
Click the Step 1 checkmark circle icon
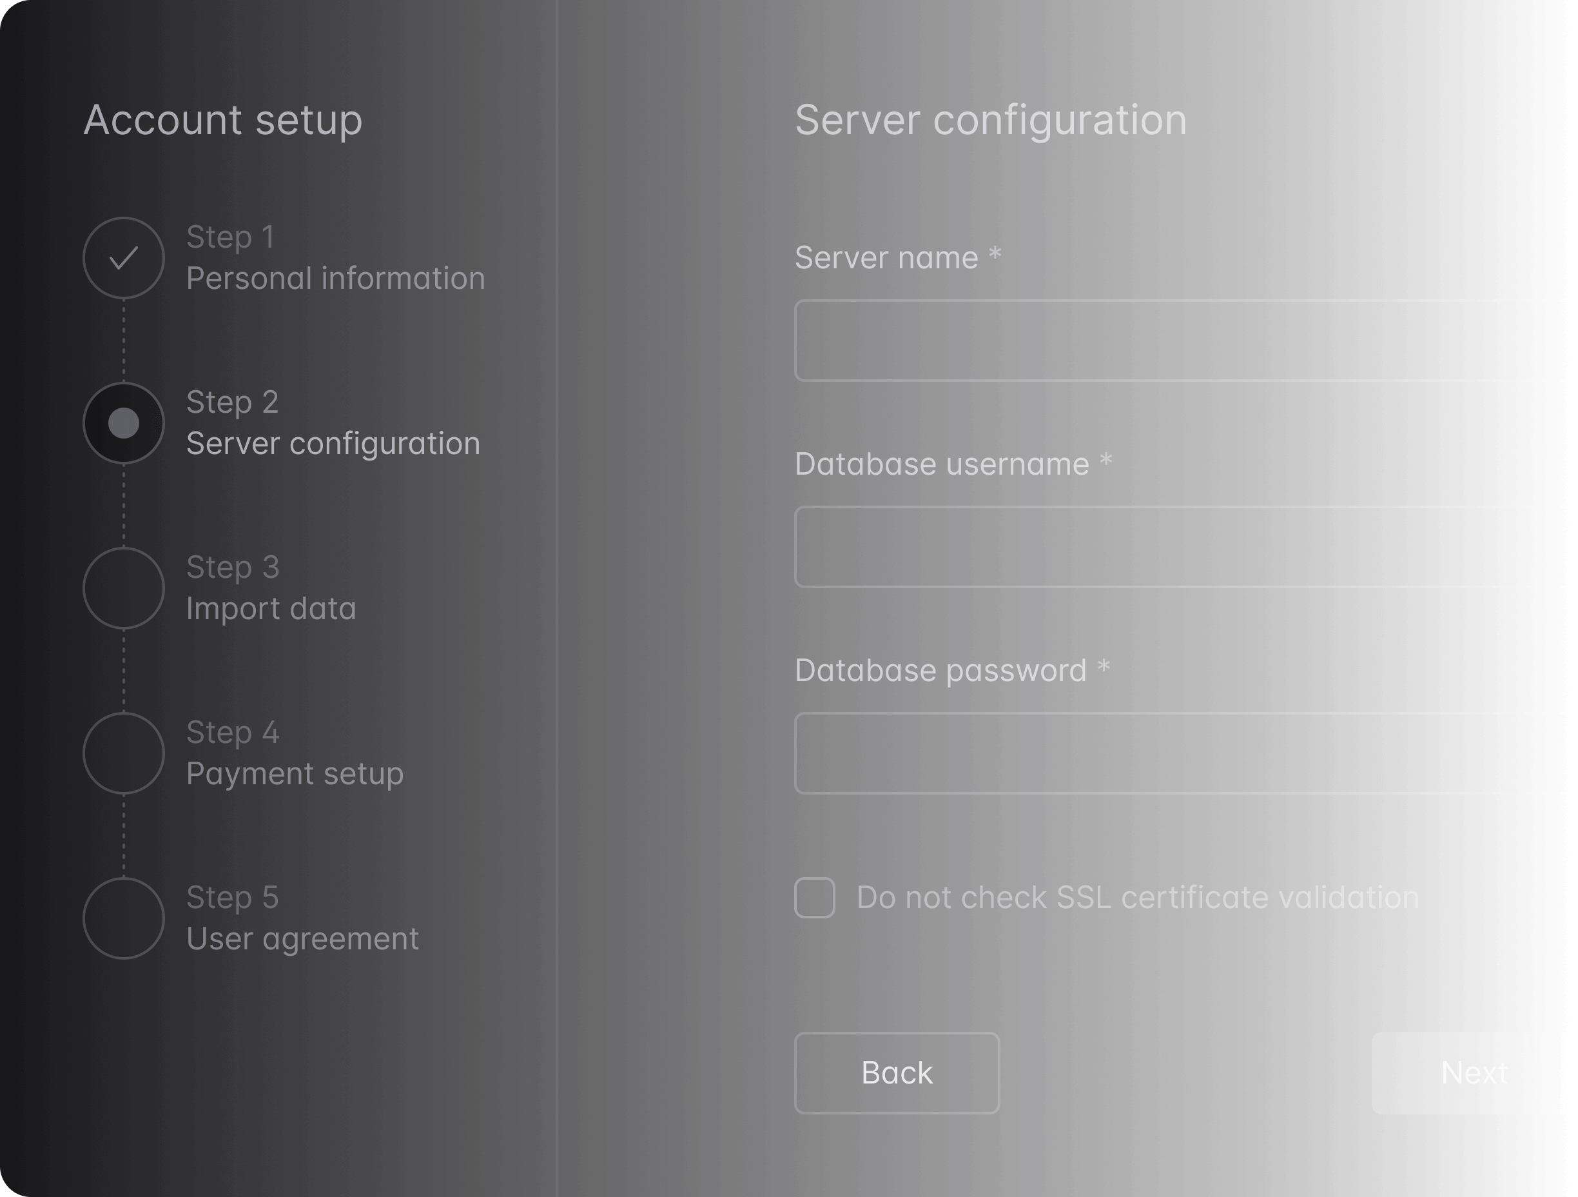click(123, 258)
